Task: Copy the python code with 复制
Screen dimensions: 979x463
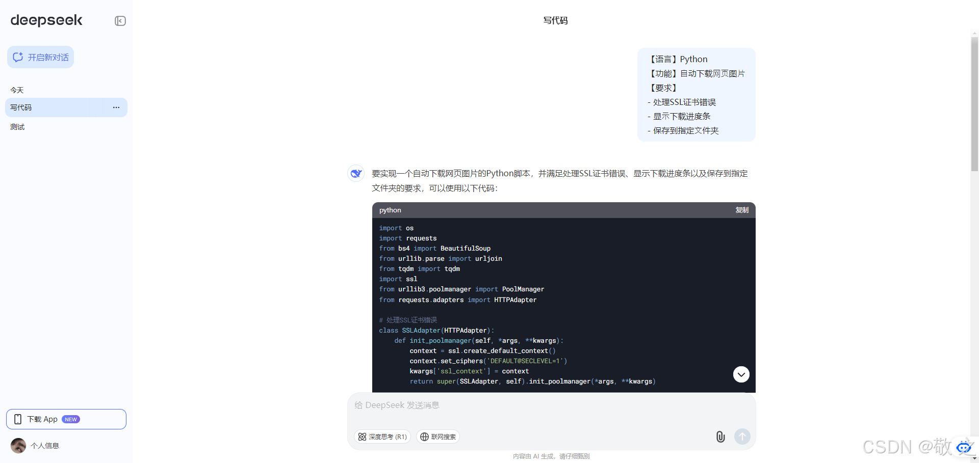Action: pyautogui.click(x=742, y=210)
